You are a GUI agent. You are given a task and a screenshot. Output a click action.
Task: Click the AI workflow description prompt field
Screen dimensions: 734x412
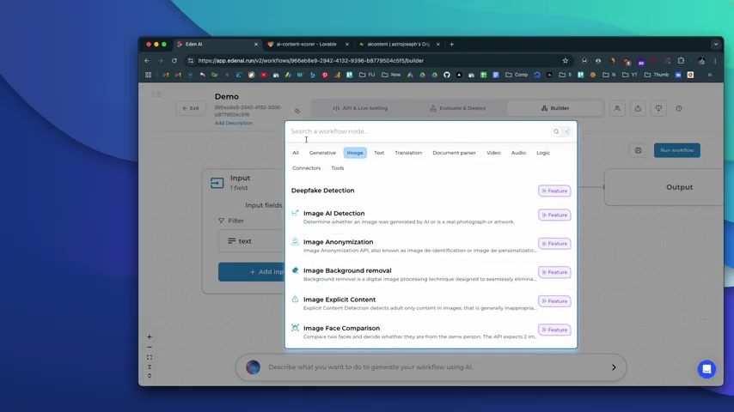(x=431, y=367)
